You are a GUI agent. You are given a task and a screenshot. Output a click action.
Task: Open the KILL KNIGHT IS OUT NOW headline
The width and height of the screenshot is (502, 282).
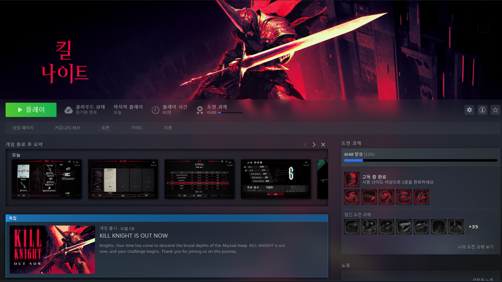point(134,236)
